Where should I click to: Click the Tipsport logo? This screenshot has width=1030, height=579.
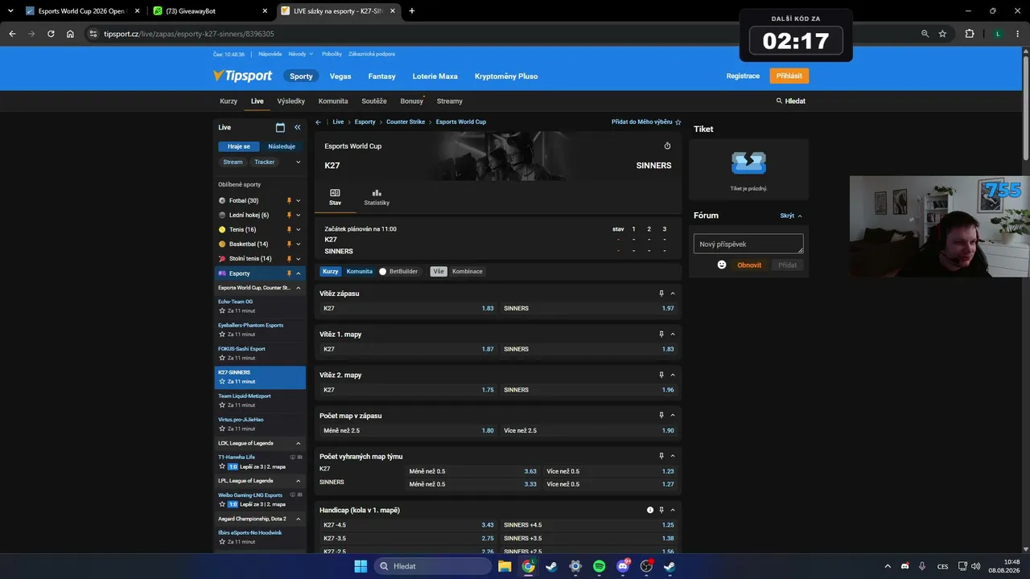point(242,76)
